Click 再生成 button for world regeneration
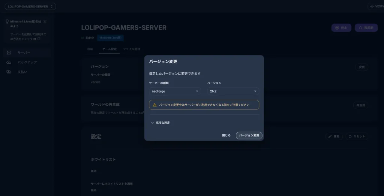This screenshot has height=196, width=384. tap(361, 105)
